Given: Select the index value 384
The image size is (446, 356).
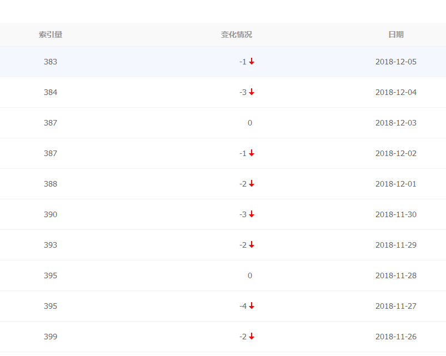Looking at the screenshot, I should pyautogui.click(x=51, y=92).
